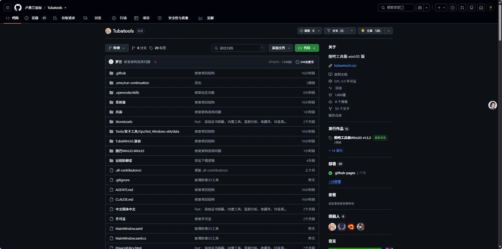Open the 图巴WinUi3.WinUI3 folder
Screen dimensions: 502x249
[130, 151]
